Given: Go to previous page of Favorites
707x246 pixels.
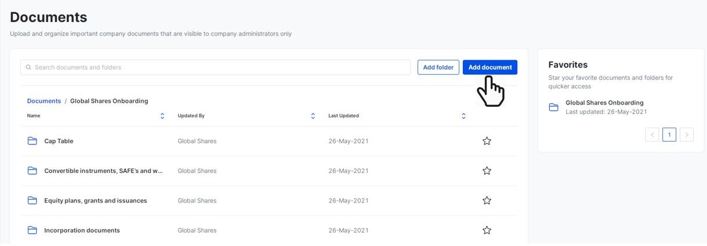Looking at the screenshot, I should (x=652, y=135).
